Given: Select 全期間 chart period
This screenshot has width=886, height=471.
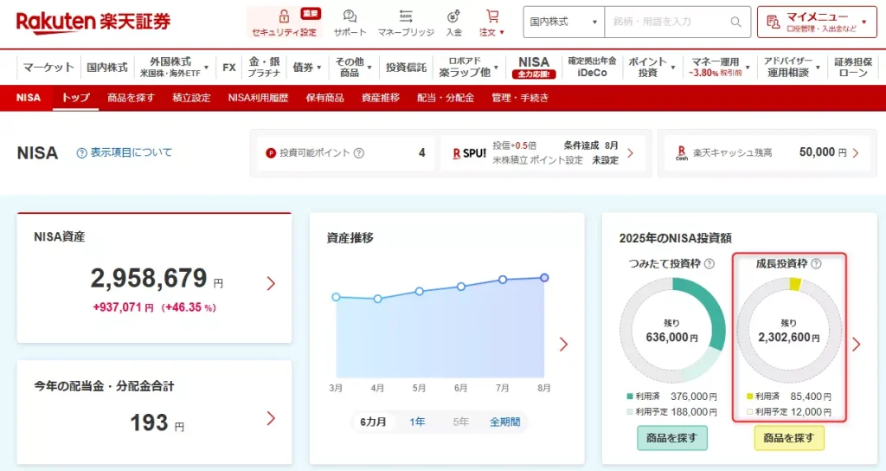Looking at the screenshot, I should point(504,422).
